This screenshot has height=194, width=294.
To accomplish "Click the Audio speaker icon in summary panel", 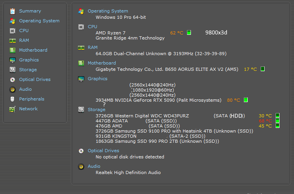I will (81, 167).
